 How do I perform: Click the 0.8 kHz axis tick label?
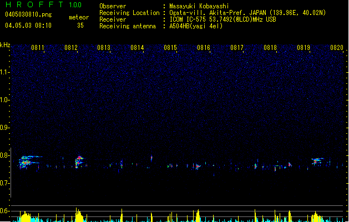4,155
